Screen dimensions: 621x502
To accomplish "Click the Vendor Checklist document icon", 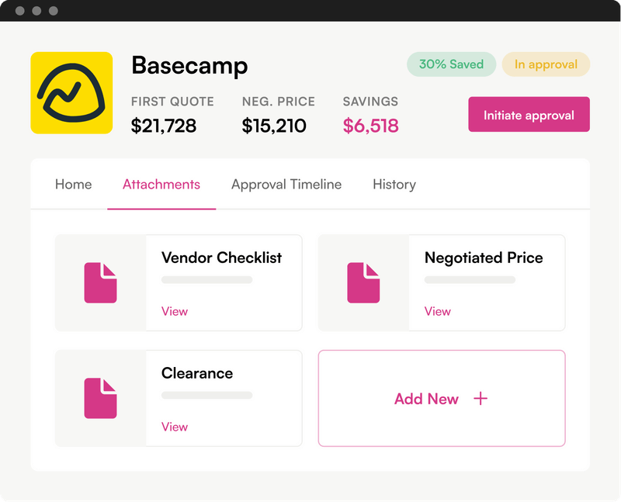I will coord(101,282).
